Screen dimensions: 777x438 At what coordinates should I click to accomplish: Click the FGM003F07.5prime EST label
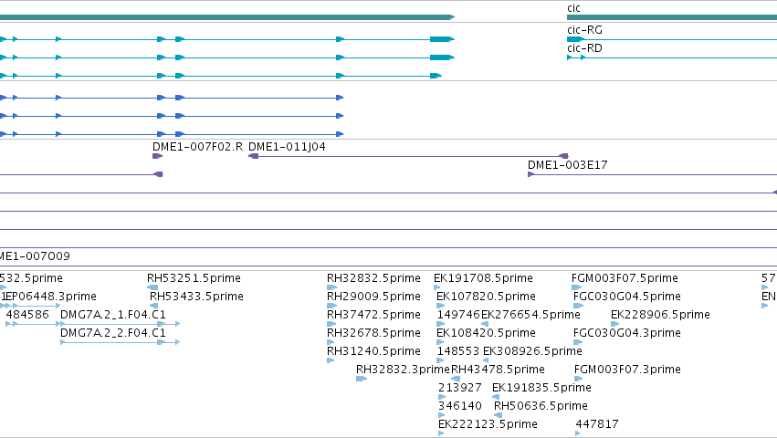click(x=625, y=278)
